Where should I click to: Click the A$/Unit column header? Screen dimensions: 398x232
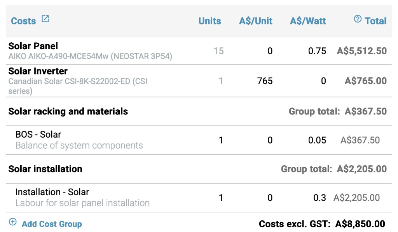[x=256, y=21]
